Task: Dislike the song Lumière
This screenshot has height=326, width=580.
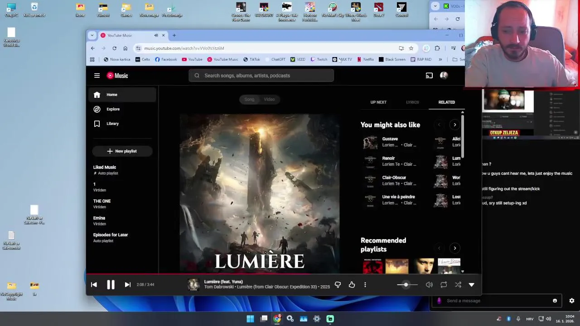Action: 338,284
